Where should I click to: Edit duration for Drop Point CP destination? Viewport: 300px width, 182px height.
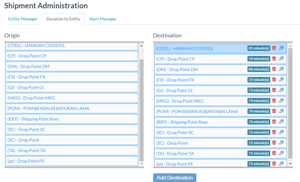coord(281,59)
